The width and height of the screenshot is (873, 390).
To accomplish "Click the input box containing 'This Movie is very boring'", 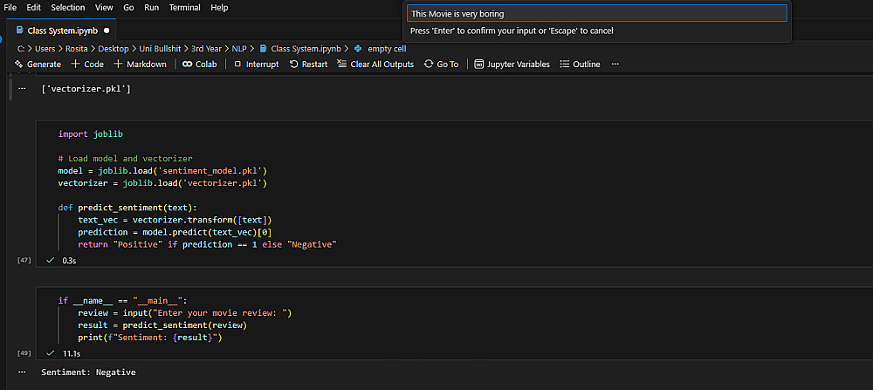I will pos(597,14).
